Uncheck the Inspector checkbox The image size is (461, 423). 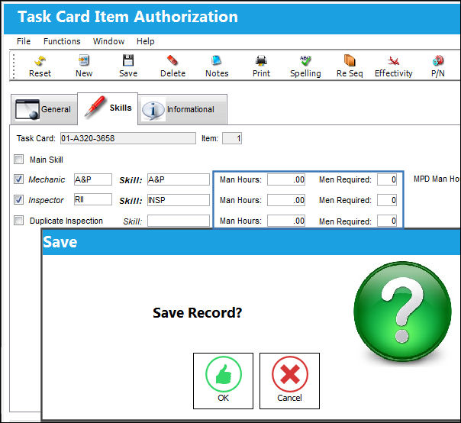[x=19, y=200]
